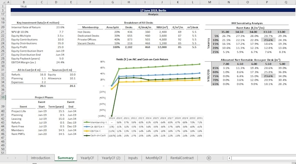Viewport: 296px width, 164px height.
Task: Open the RentalContract sheet tab
Action: pos(182,158)
